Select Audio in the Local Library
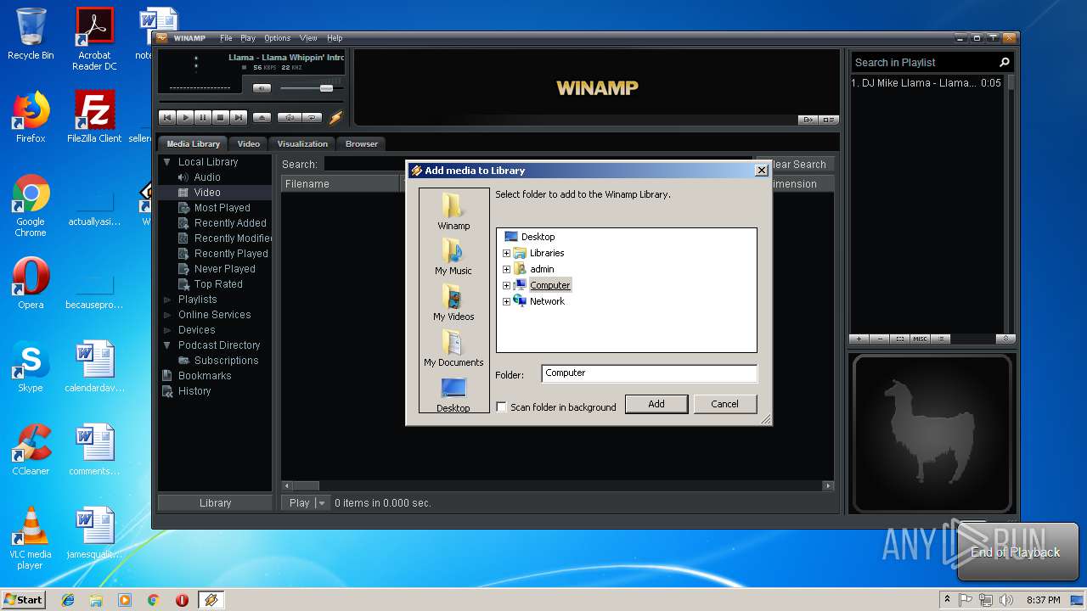Image resolution: width=1087 pixels, height=611 pixels. [207, 177]
